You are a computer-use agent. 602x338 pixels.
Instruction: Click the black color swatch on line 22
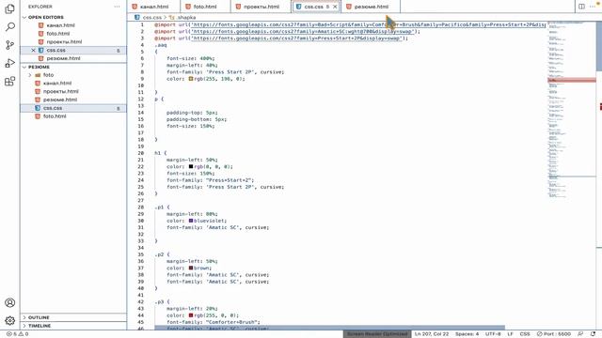point(191,167)
